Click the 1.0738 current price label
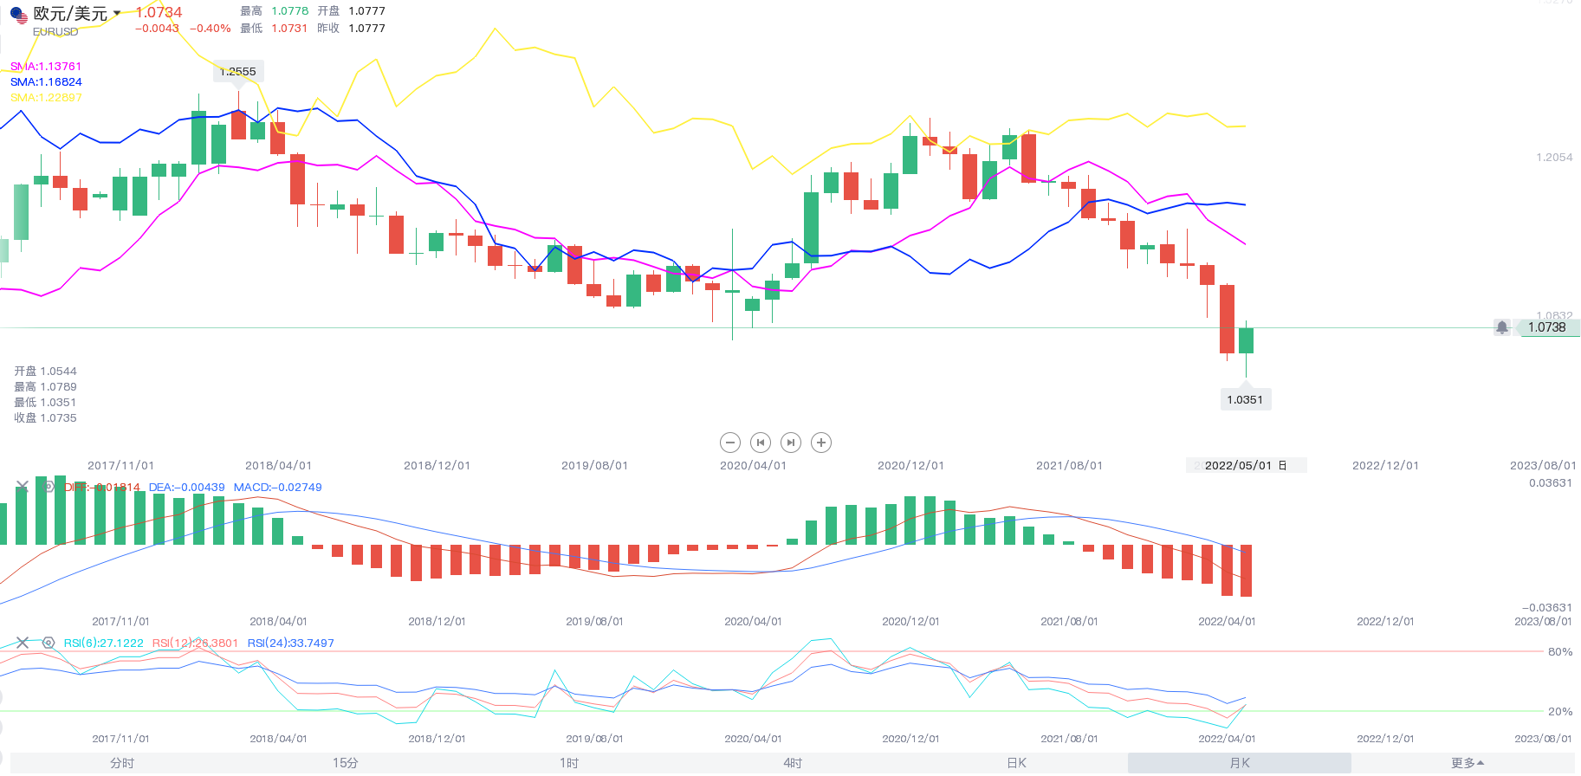 click(1546, 327)
